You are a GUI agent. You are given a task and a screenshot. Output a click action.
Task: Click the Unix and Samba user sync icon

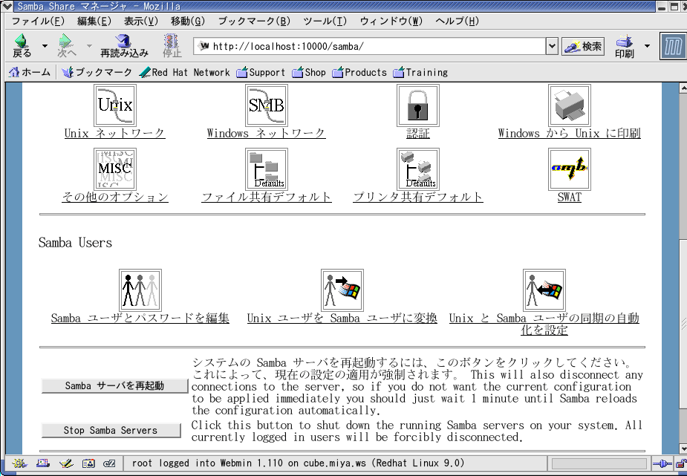544,290
